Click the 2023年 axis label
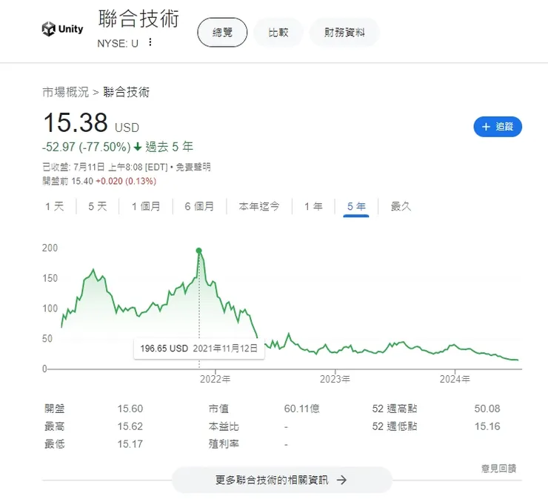This screenshot has height=499, width=548. tap(335, 379)
